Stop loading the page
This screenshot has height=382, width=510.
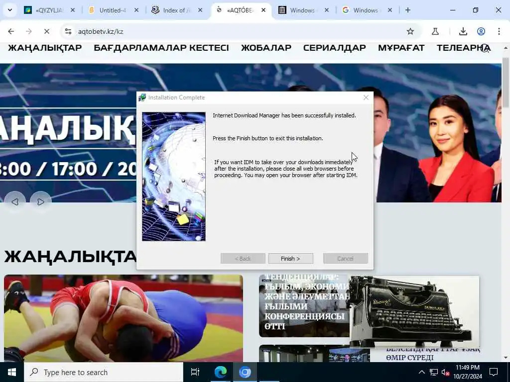tap(47, 31)
